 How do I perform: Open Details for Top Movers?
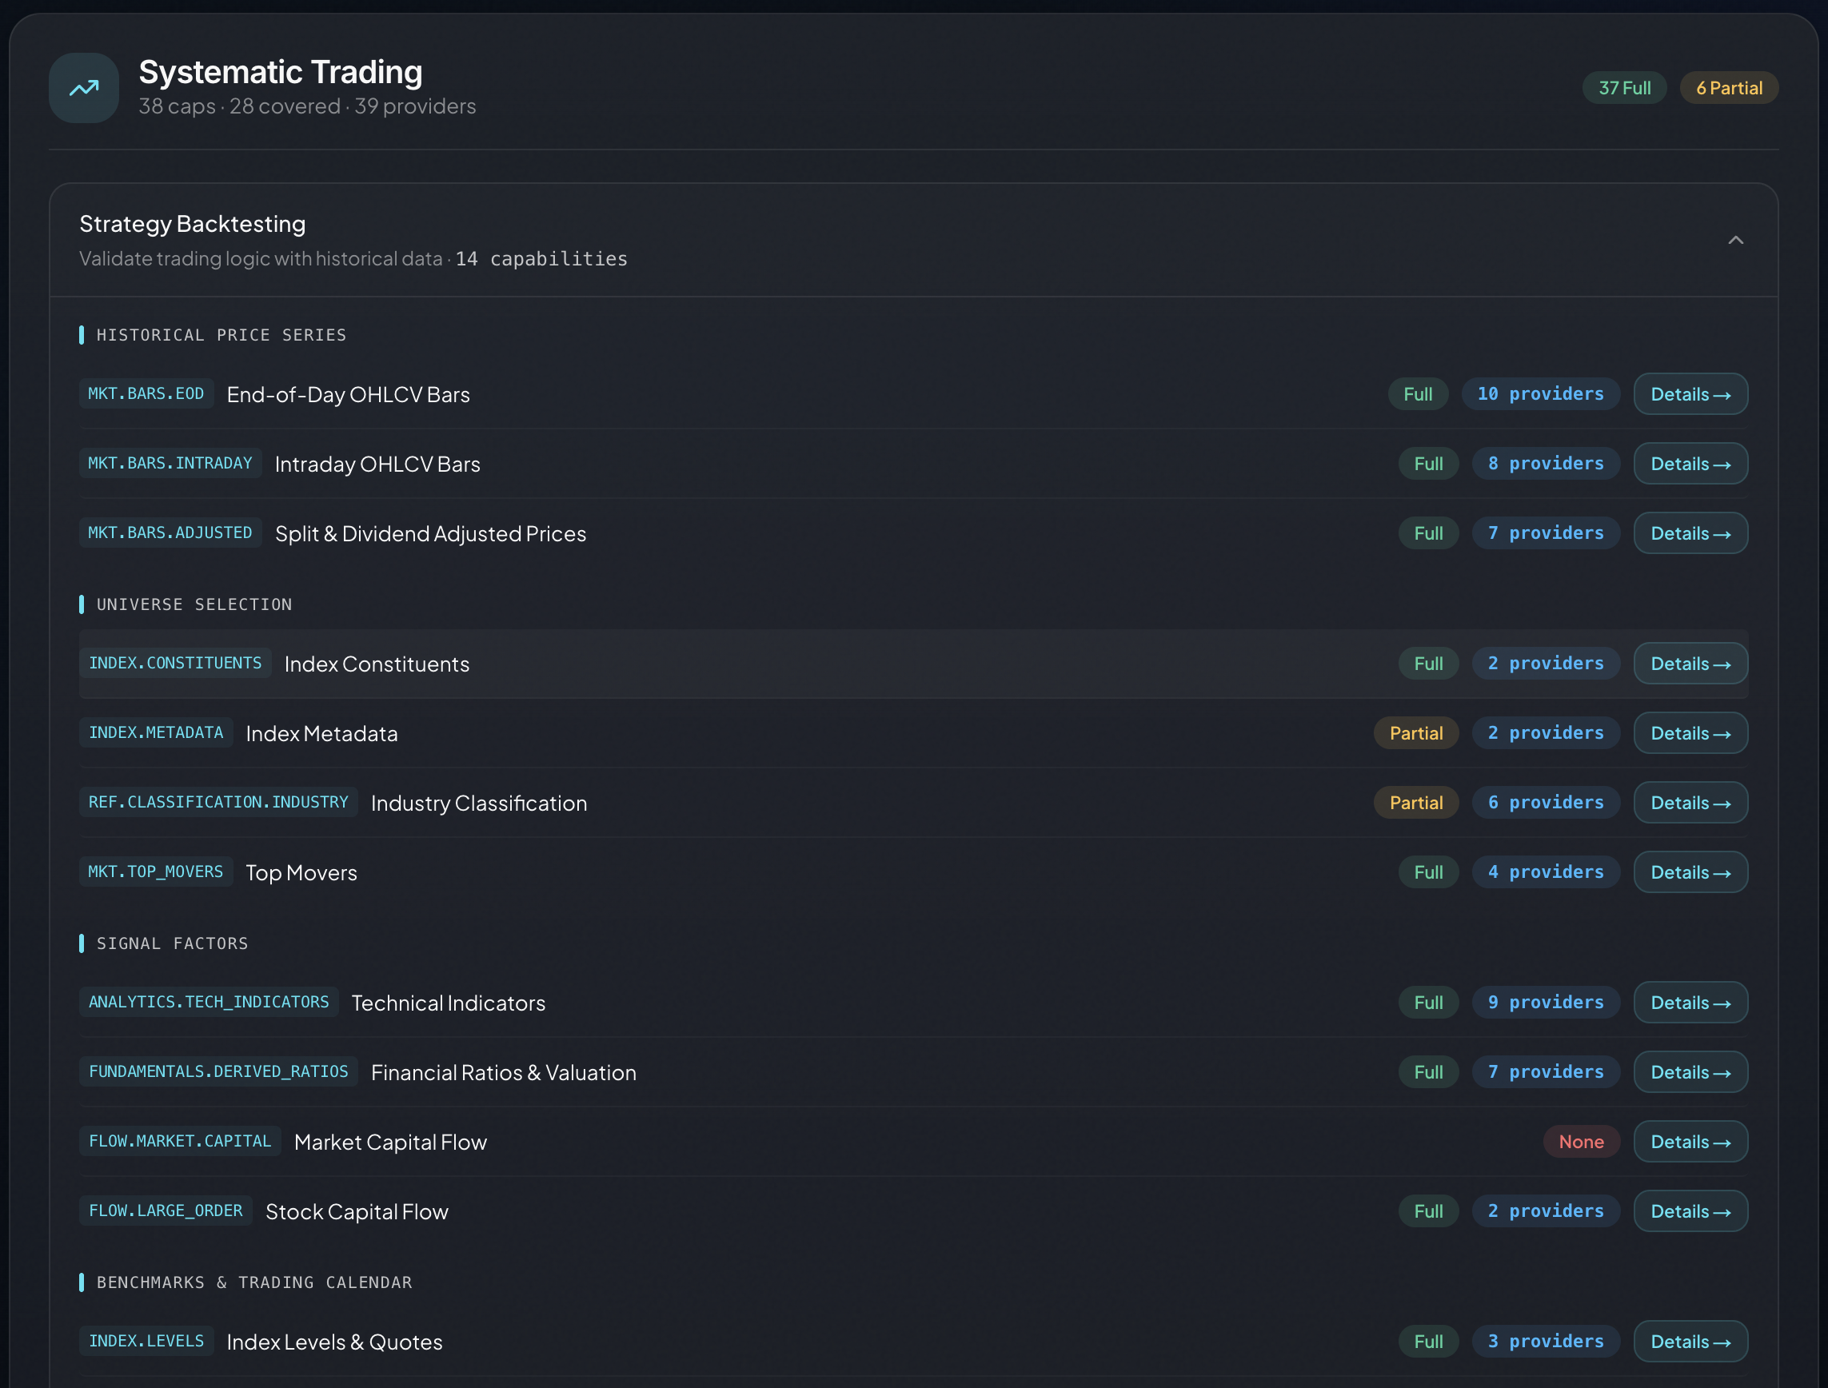pyautogui.click(x=1689, y=872)
